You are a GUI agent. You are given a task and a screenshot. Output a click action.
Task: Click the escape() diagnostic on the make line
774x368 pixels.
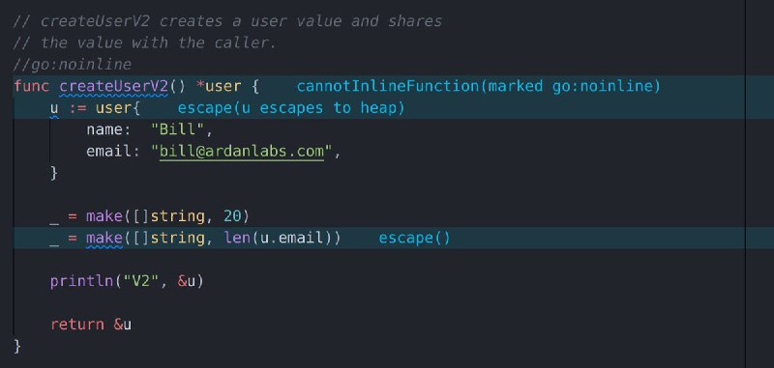(x=415, y=238)
